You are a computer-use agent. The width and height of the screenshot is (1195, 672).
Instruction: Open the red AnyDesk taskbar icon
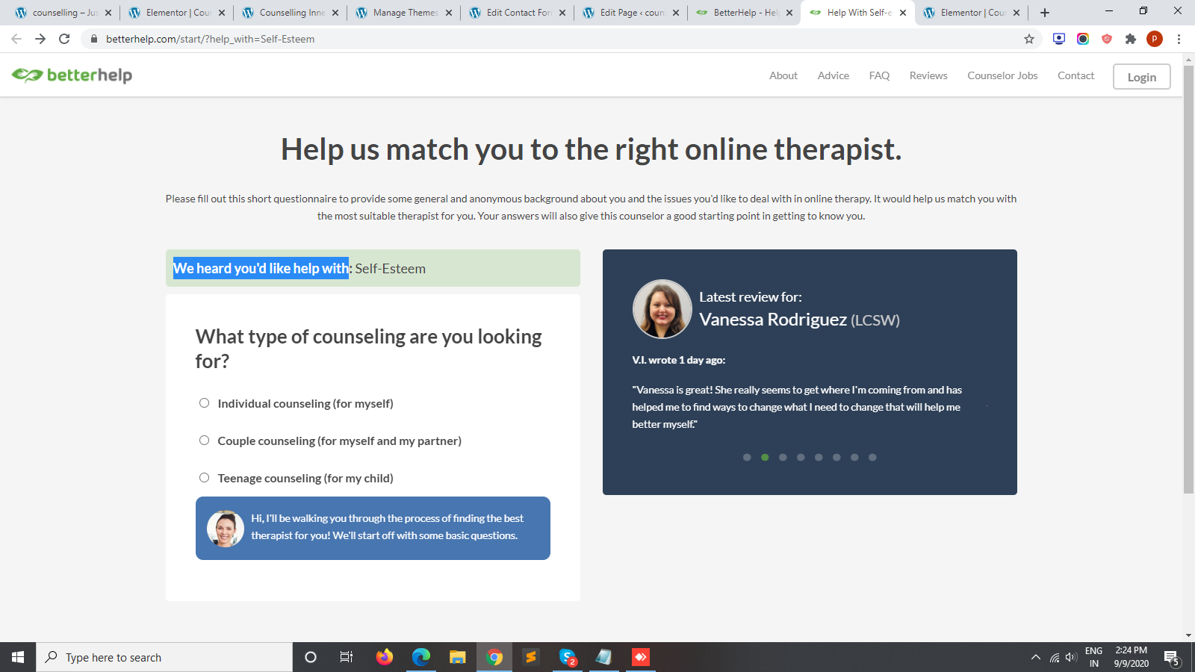pyautogui.click(x=641, y=657)
